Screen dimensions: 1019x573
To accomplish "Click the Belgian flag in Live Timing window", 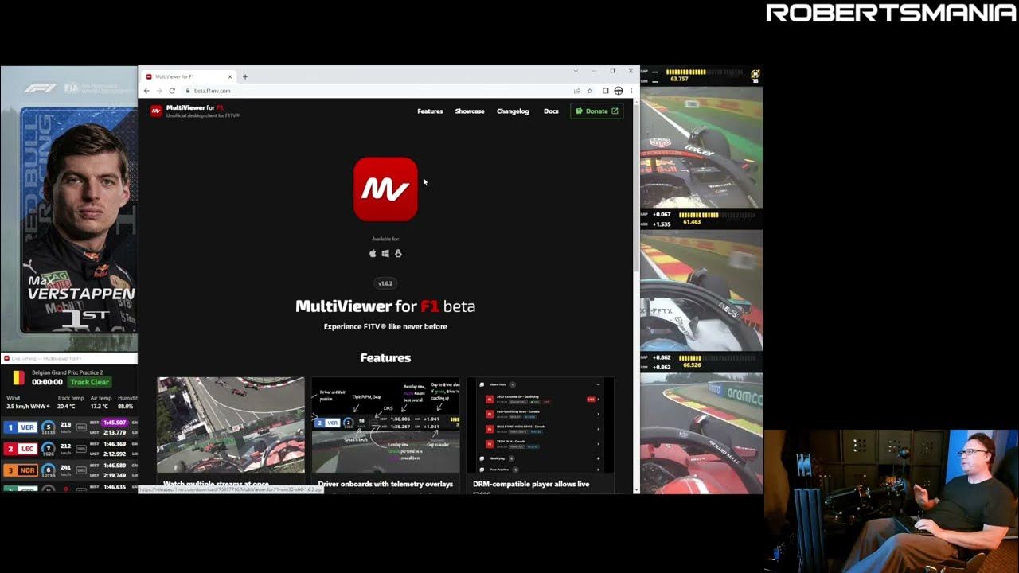I will (18, 377).
